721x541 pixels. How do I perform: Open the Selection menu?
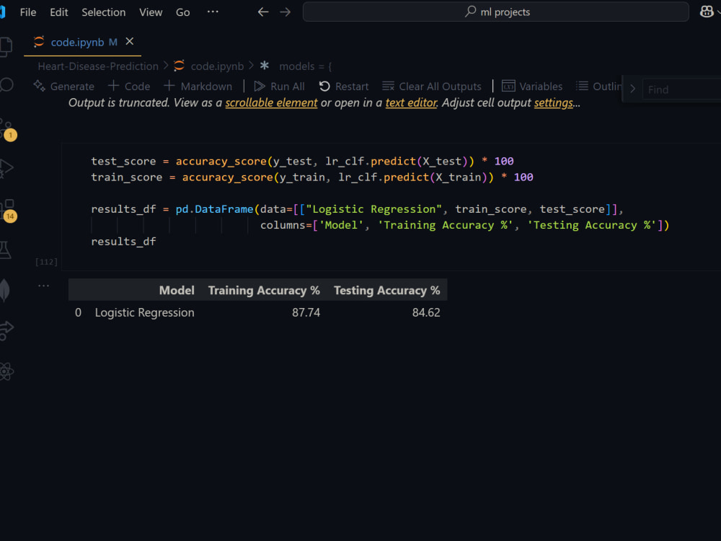(x=103, y=12)
